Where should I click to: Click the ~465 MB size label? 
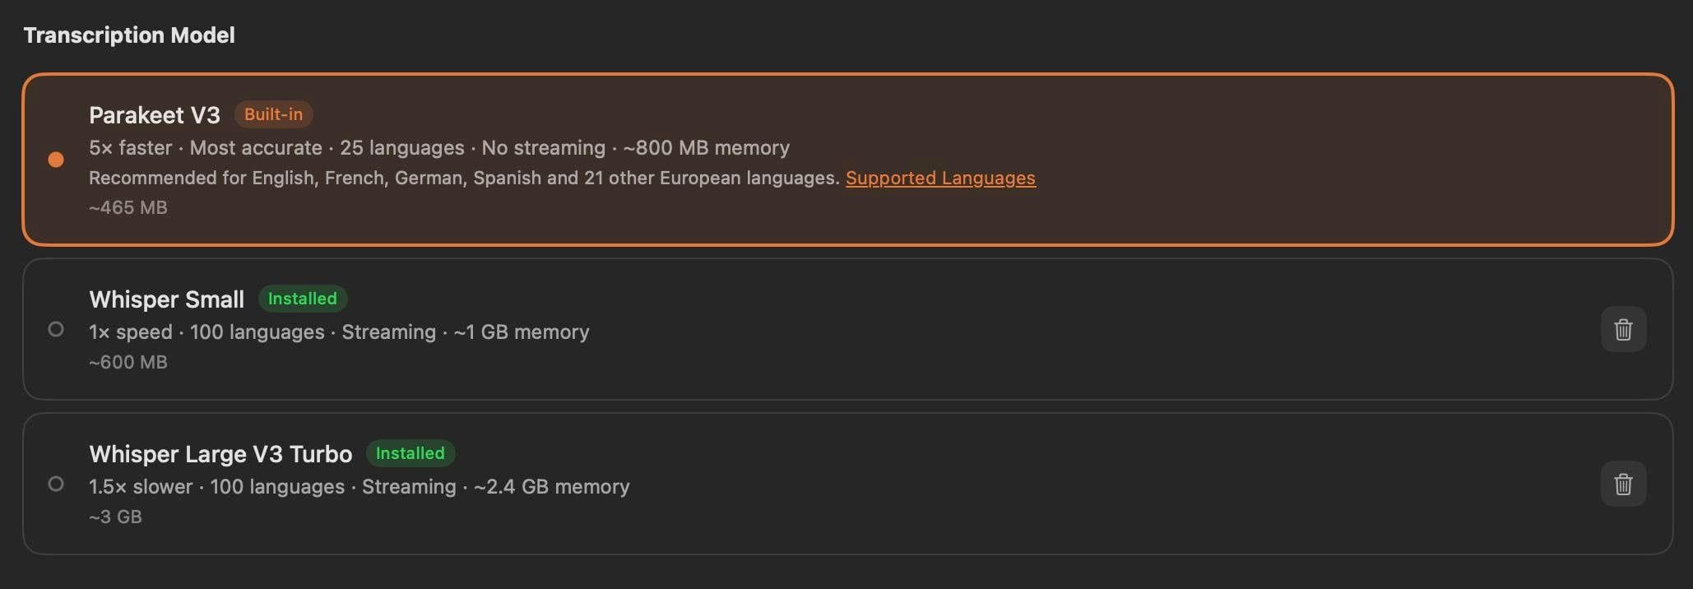click(x=128, y=207)
